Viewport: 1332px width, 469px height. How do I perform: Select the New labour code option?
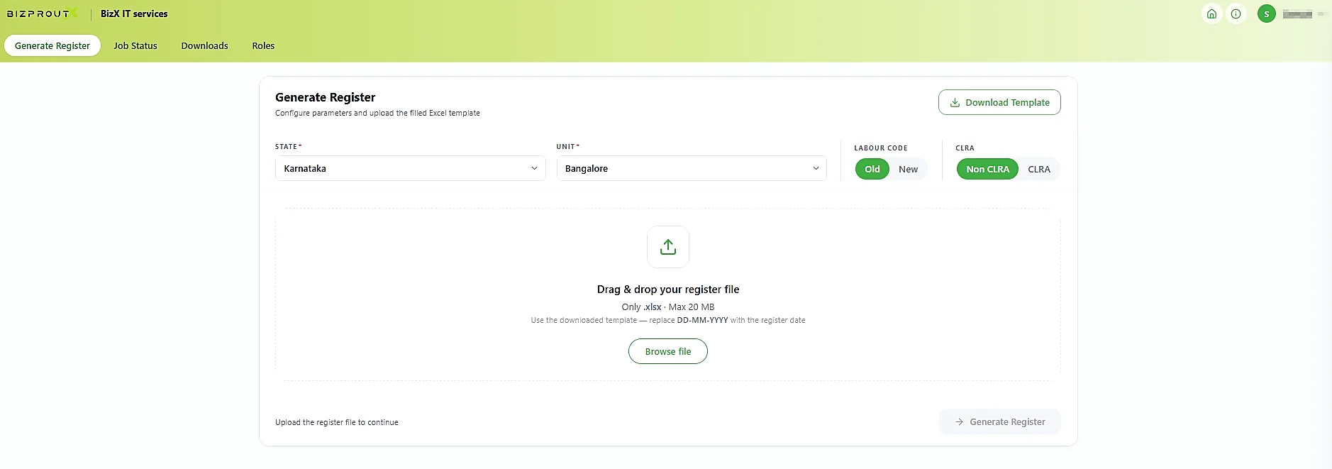pos(908,169)
